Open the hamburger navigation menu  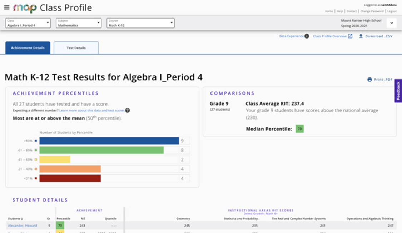[x=6, y=7]
